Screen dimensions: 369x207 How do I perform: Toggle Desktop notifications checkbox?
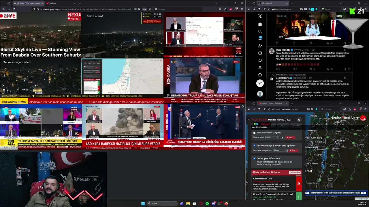[254, 158]
